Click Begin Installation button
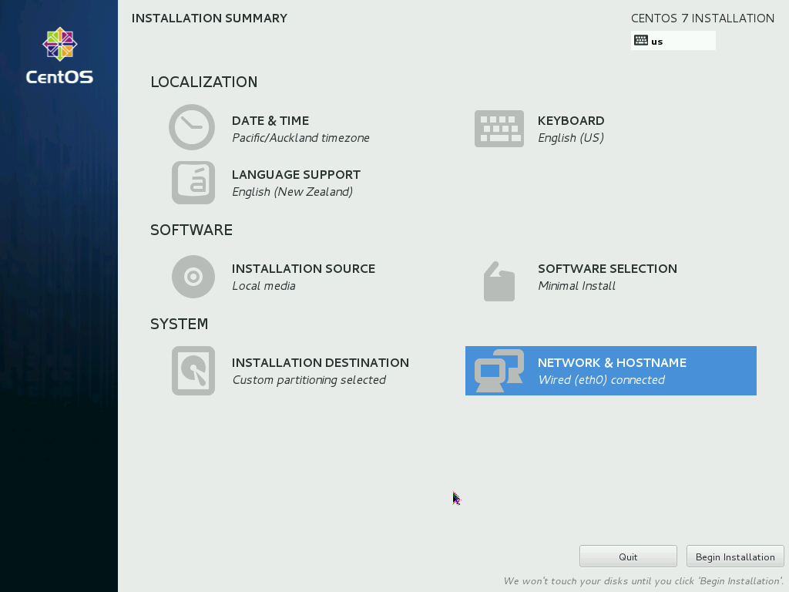The width and height of the screenshot is (789, 592). pos(735,557)
